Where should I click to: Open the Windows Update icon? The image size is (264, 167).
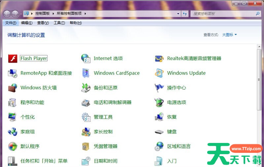[159, 73]
